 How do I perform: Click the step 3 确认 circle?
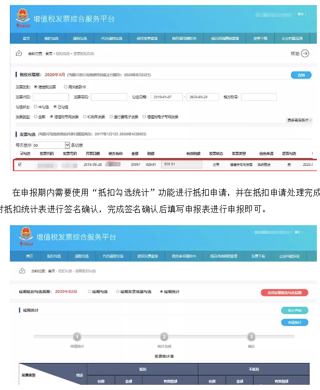tap(251, 337)
